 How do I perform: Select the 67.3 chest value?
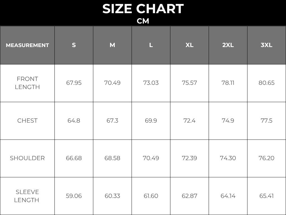pos(112,121)
